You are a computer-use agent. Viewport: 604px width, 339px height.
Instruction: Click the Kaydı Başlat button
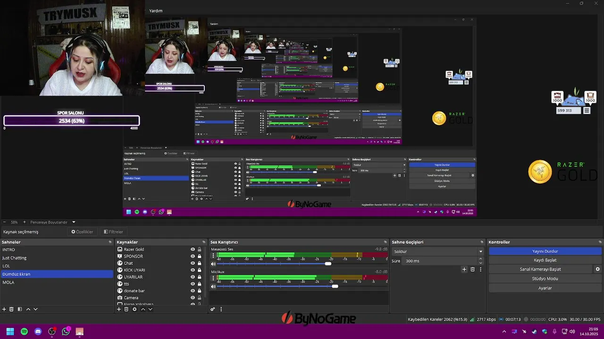[x=545, y=260]
